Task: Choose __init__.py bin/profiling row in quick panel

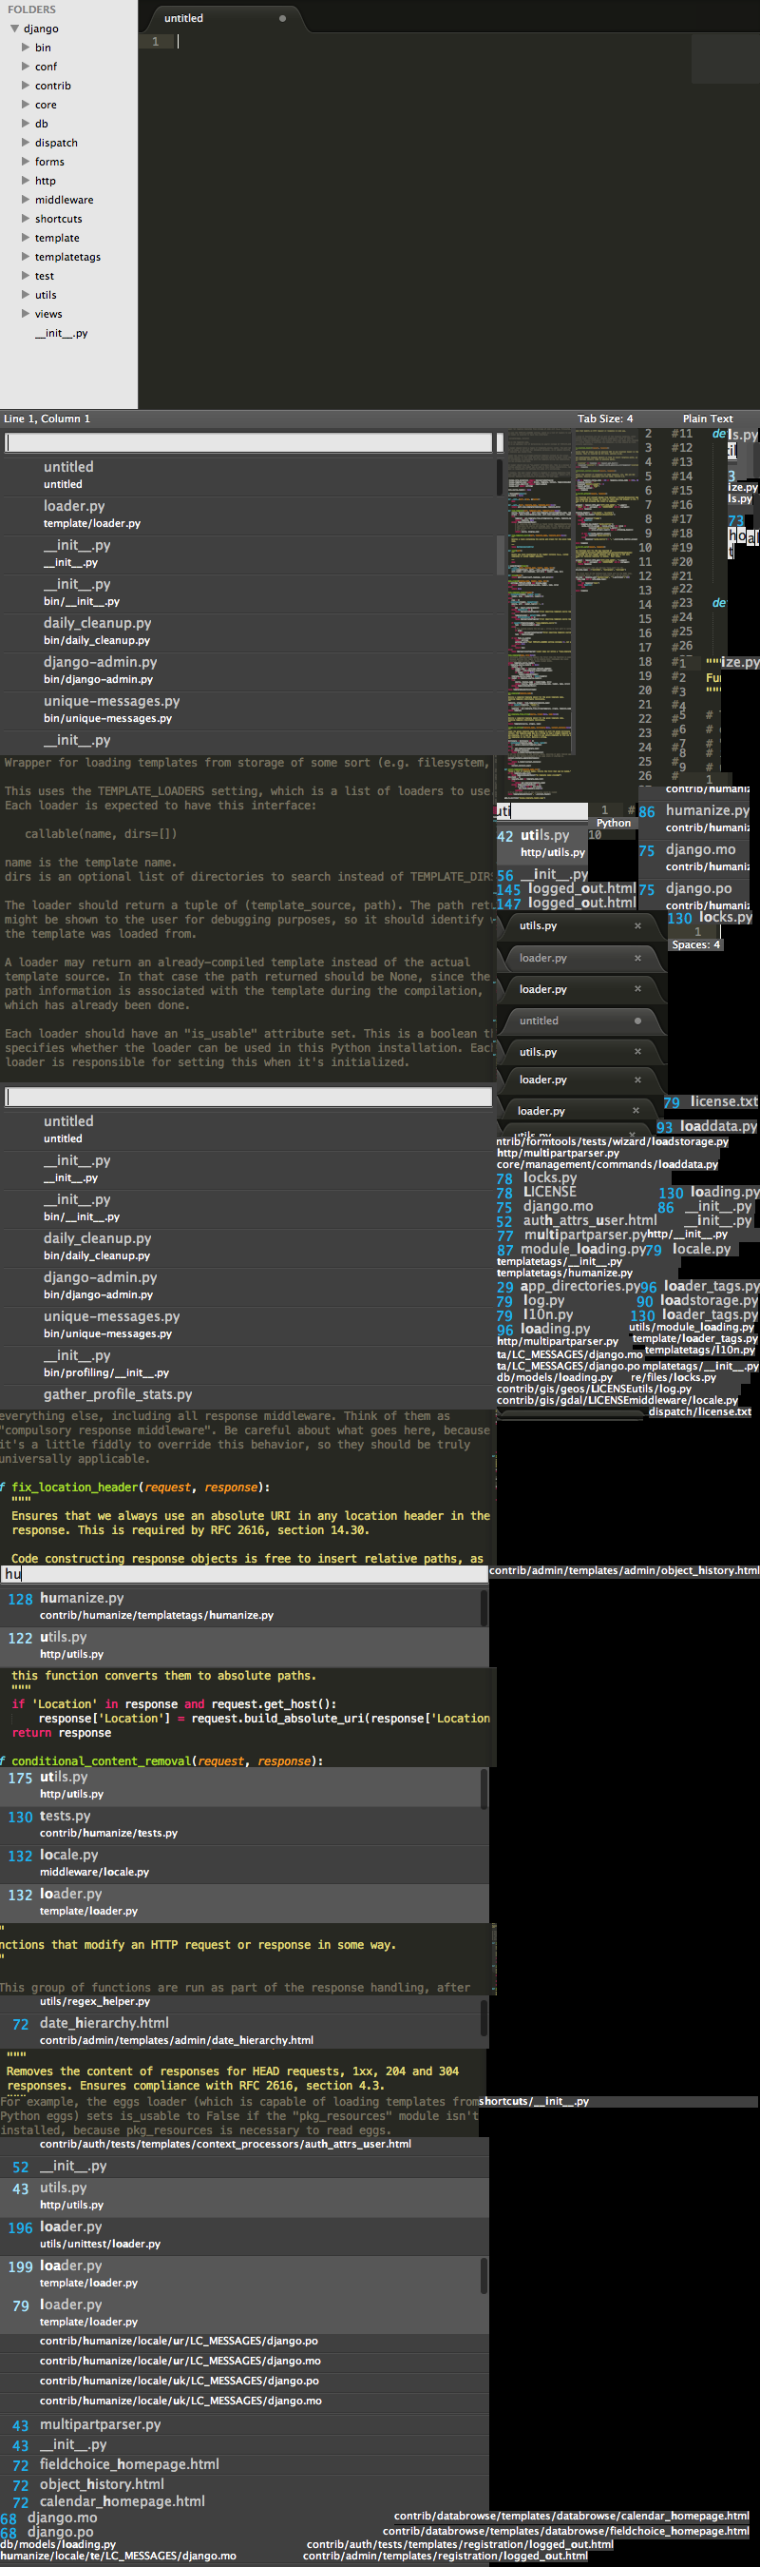Action: tap(249, 1363)
